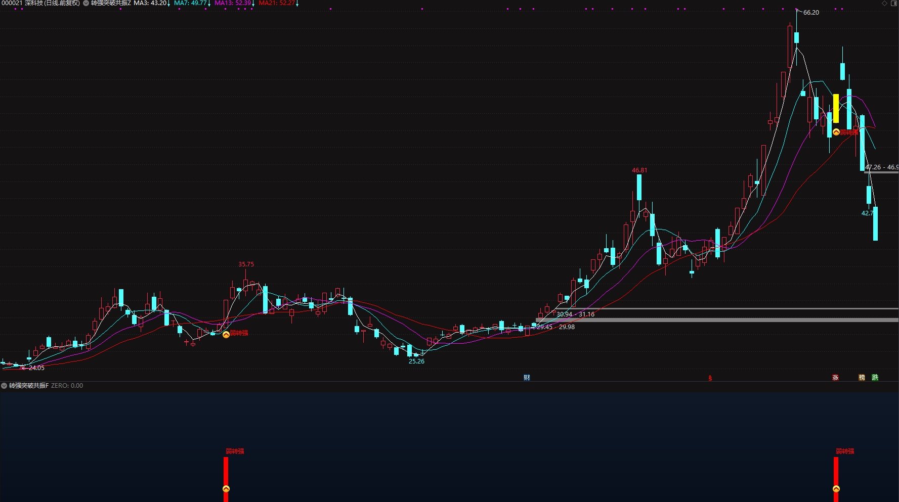The width and height of the screenshot is (899, 502).
Task: Click the ZERO: 0.00 value label
Action: pos(67,386)
